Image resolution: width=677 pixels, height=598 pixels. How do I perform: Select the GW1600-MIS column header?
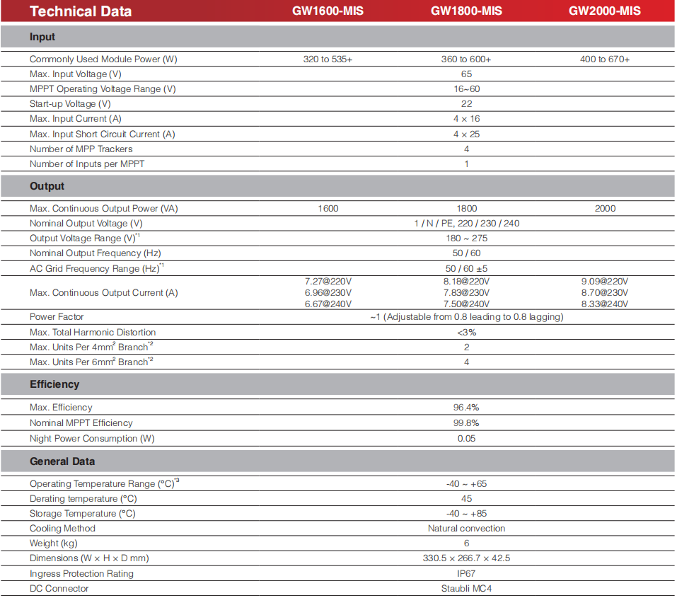pyautogui.click(x=328, y=11)
